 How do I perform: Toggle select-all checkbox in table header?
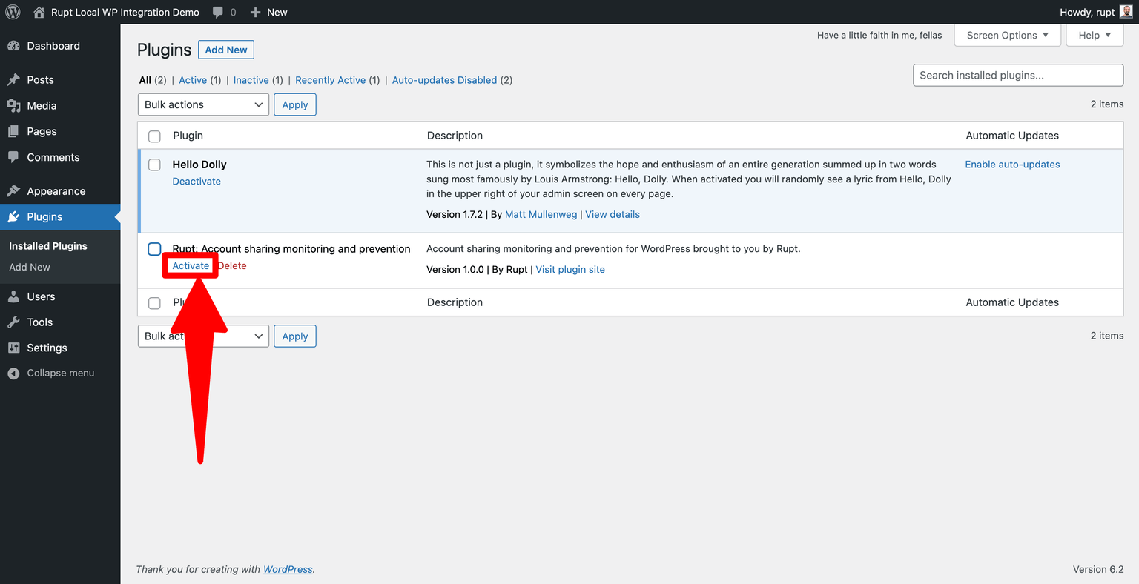(154, 136)
